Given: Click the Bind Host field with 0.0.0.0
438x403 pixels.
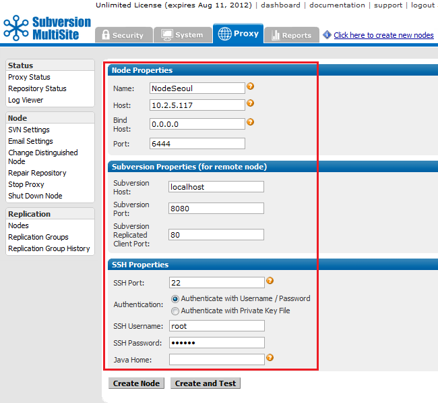Looking at the screenshot, I should click(197, 124).
